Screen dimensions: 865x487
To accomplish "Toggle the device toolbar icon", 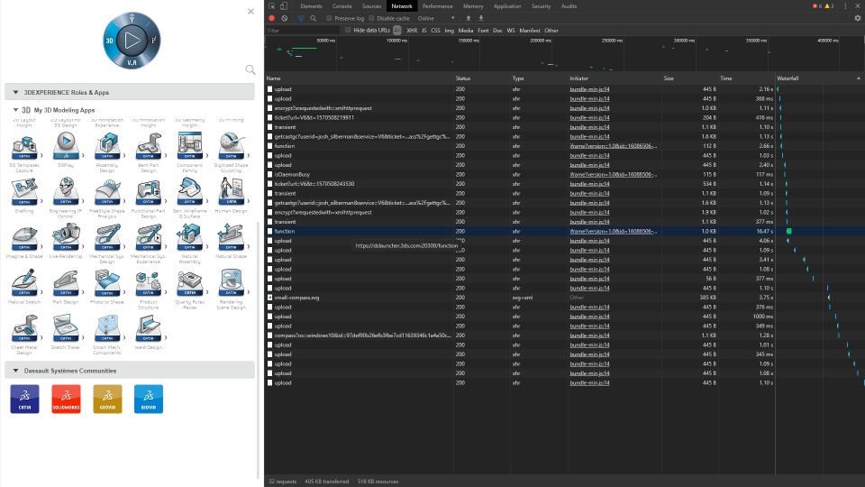I will point(284,6).
